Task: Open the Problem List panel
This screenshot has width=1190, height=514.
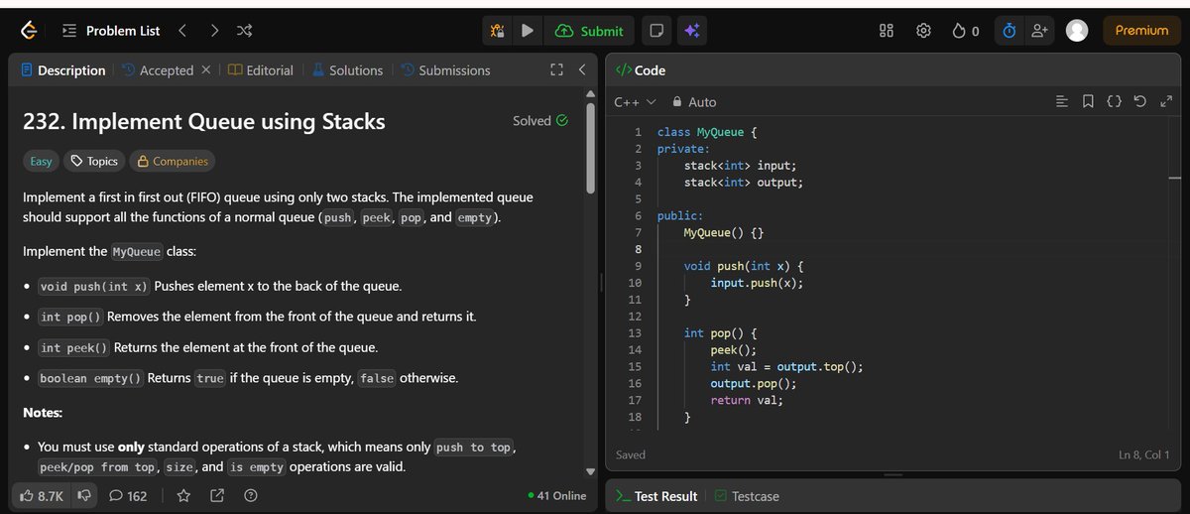Action: coord(111,31)
